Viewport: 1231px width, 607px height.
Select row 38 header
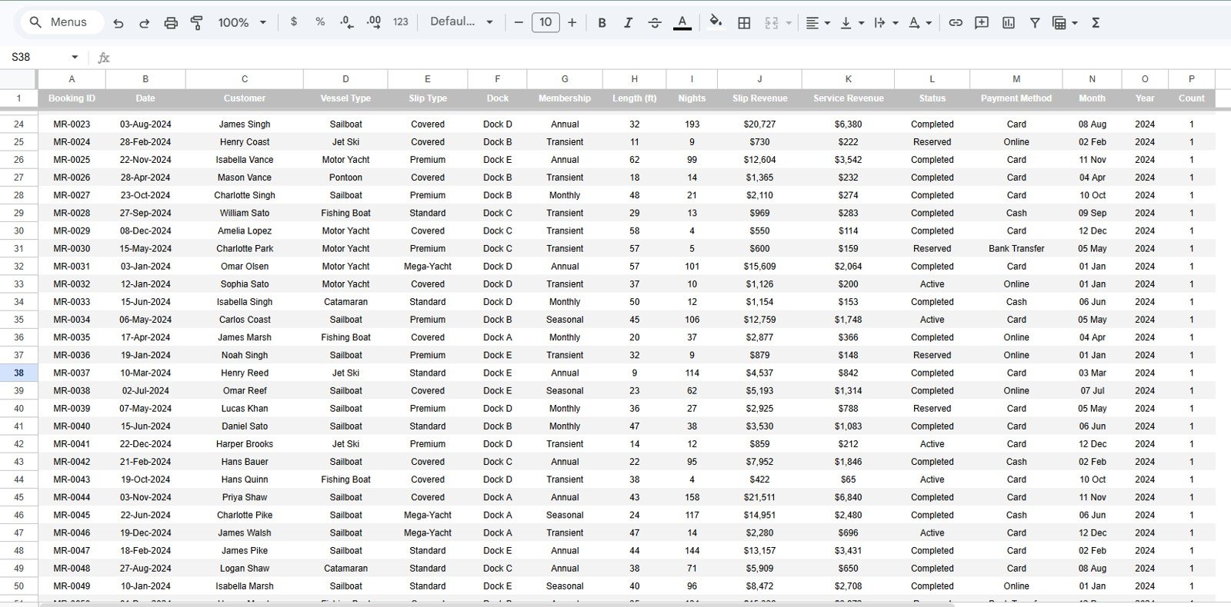click(x=18, y=373)
